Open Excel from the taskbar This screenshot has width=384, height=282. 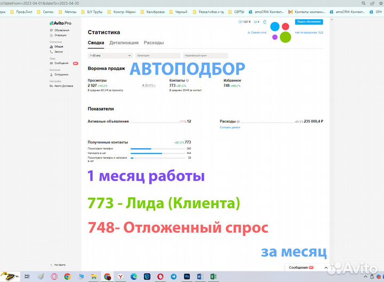[x=213, y=277]
